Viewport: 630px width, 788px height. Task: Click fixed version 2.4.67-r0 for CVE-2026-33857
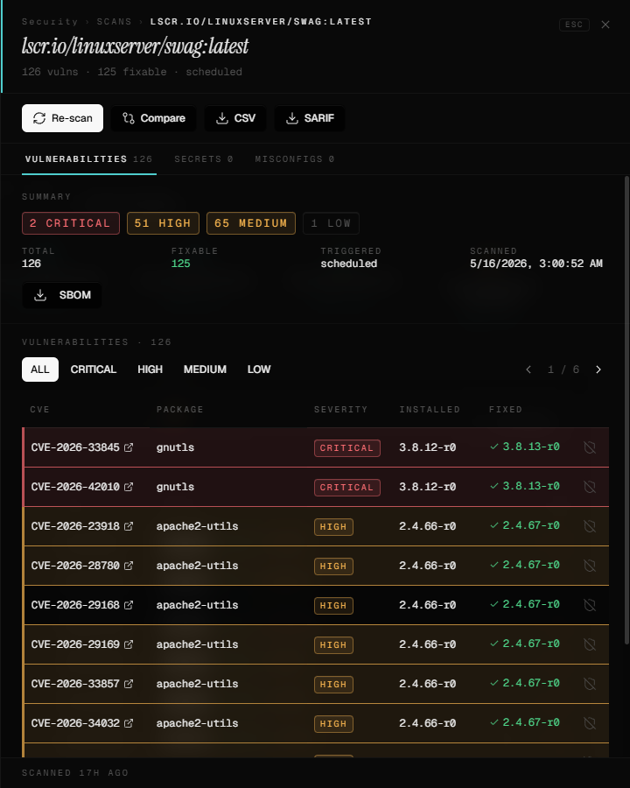click(x=531, y=683)
